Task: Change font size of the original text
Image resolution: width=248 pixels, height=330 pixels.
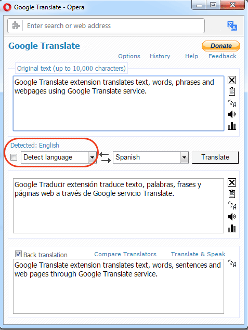Action: [232, 103]
